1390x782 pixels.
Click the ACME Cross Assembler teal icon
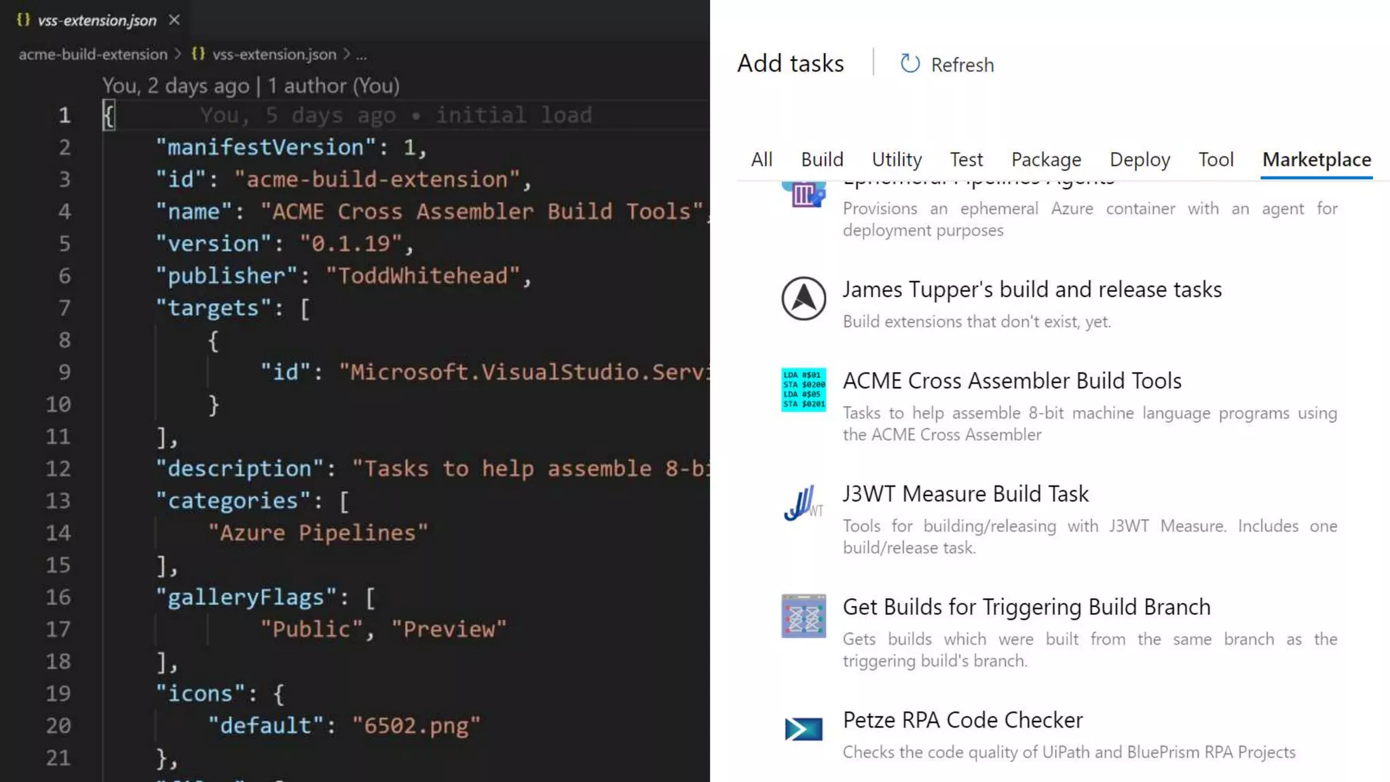click(x=804, y=390)
